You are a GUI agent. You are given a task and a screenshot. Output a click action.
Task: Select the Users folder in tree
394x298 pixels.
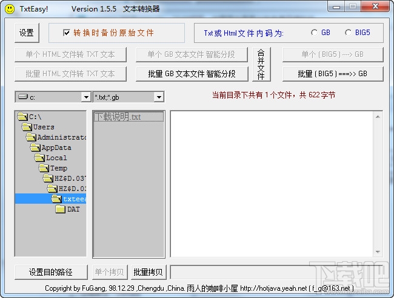point(44,127)
